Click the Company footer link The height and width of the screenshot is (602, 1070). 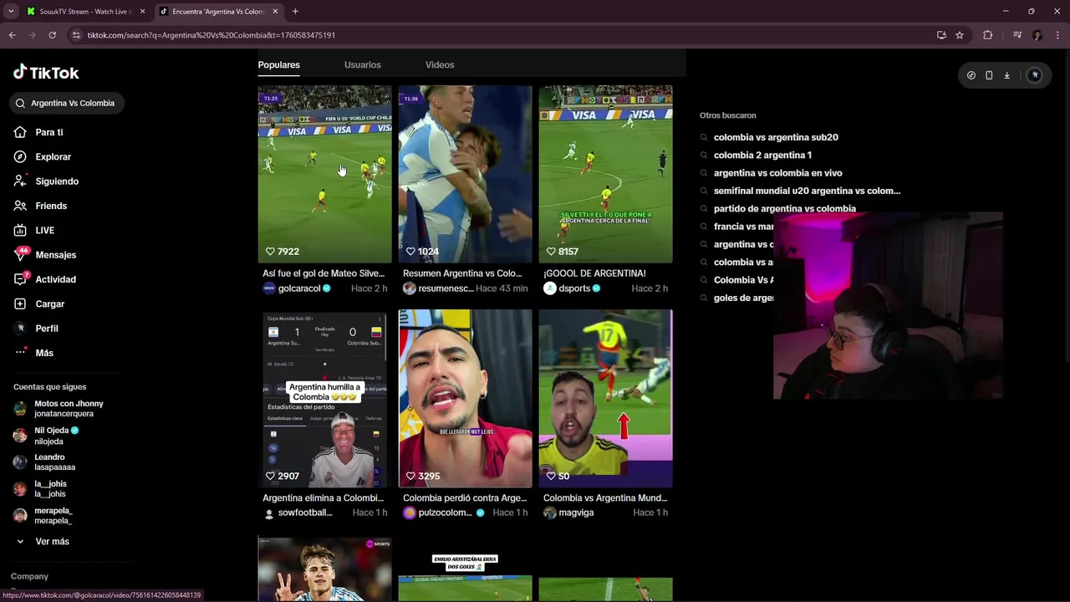[29, 576]
